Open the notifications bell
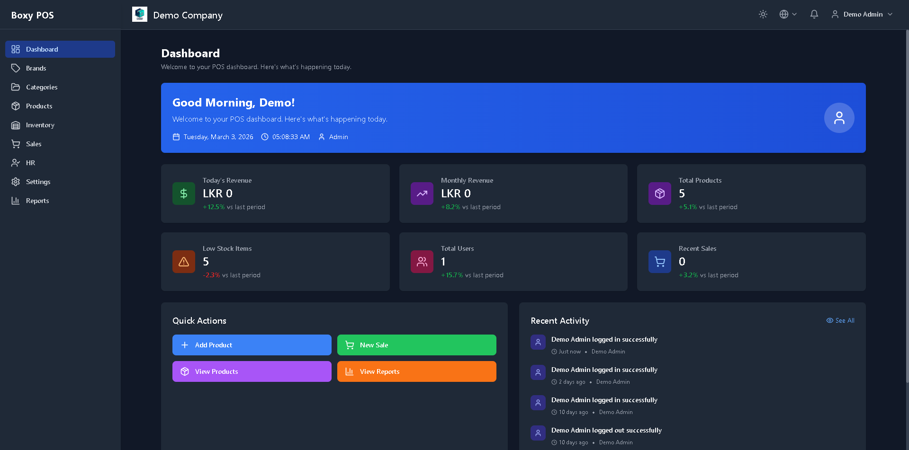This screenshot has height=450, width=909. (x=814, y=14)
